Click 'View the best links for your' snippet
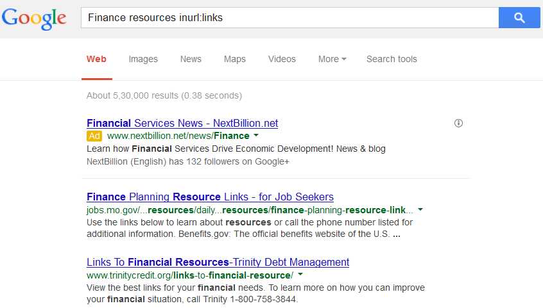The height and width of the screenshot is (308, 543). (x=255, y=293)
